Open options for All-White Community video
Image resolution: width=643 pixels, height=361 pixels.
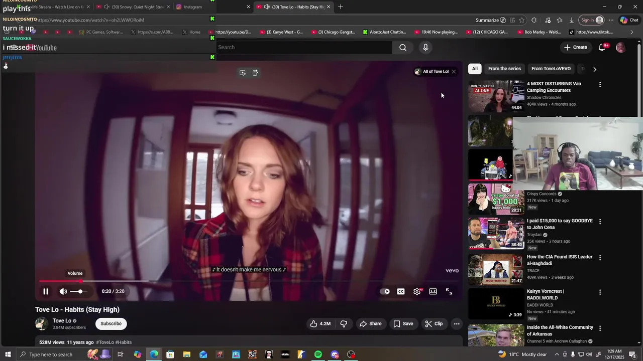click(x=600, y=328)
